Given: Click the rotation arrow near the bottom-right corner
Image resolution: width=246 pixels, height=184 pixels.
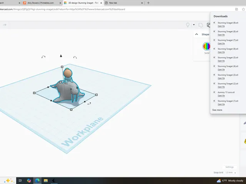Looking at the screenshot, I should [89, 103].
